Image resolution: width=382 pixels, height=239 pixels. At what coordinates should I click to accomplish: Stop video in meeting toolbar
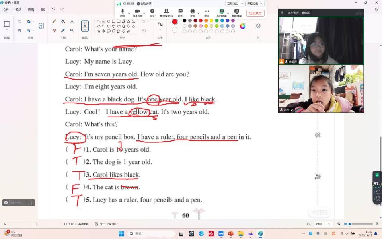pyautogui.click(x=137, y=12)
